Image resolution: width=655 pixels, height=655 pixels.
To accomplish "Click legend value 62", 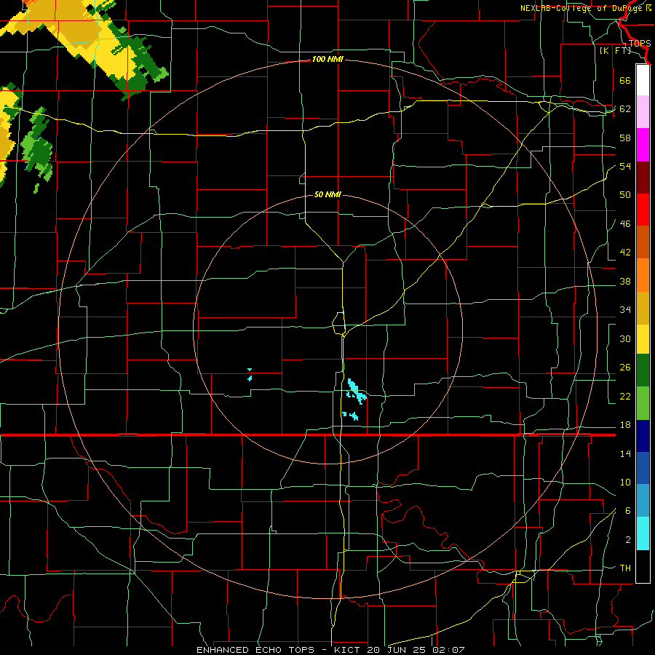I will [x=625, y=109].
